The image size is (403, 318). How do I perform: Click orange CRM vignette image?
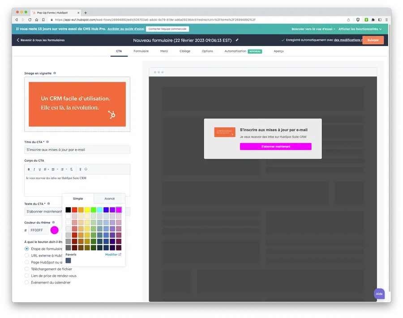pyautogui.click(x=77, y=104)
